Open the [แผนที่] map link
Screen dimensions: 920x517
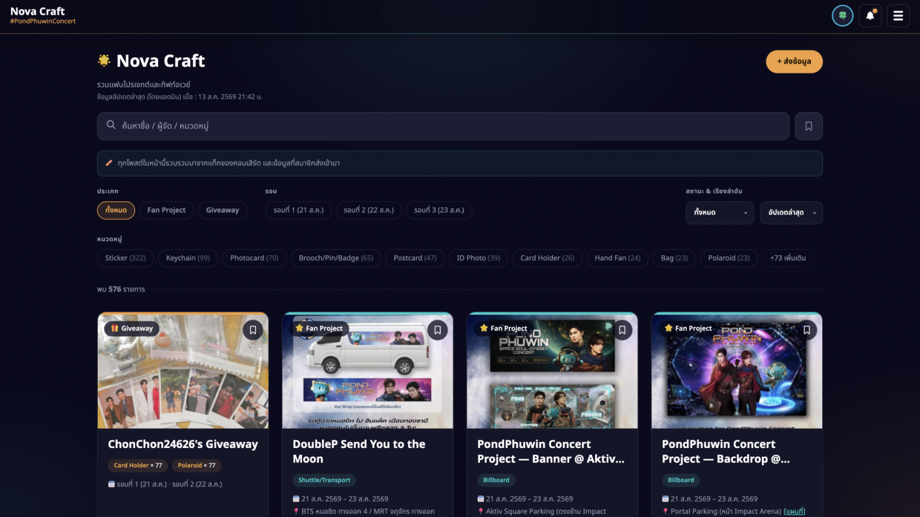point(794,511)
